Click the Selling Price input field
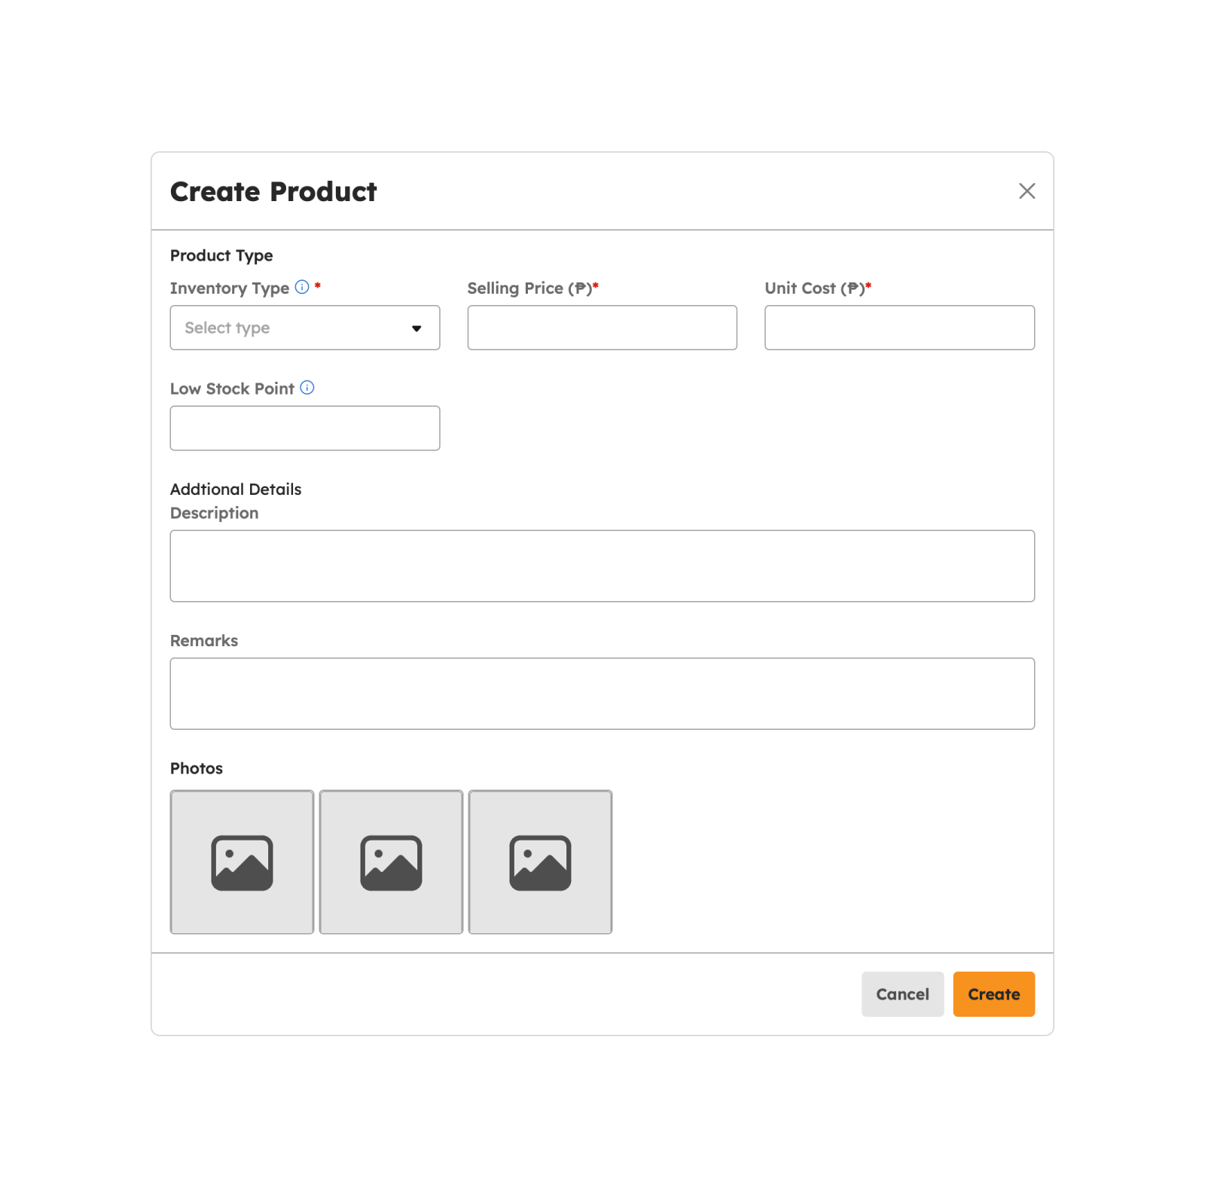 (602, 328)
